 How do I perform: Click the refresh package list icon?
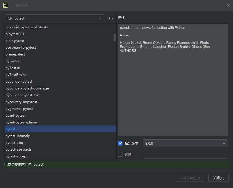pos(111,18)
